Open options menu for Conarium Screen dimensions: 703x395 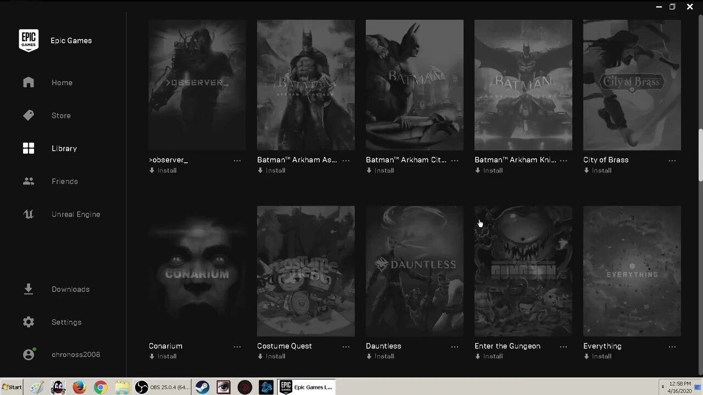tap(237, 346)
